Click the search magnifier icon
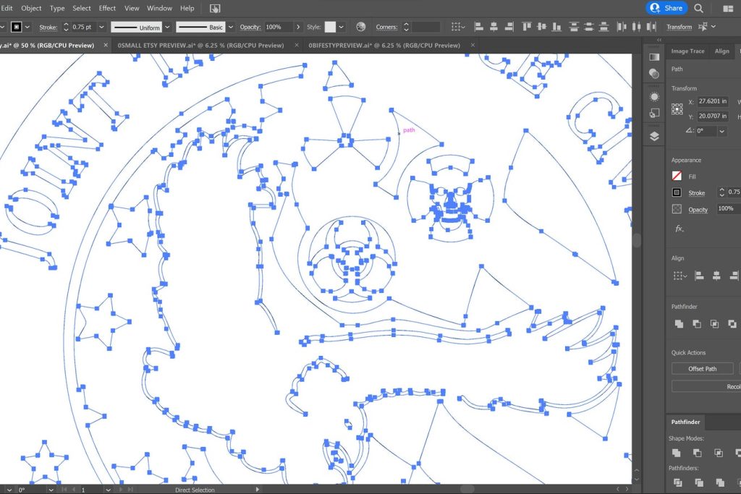 click(x=698, y=8)
